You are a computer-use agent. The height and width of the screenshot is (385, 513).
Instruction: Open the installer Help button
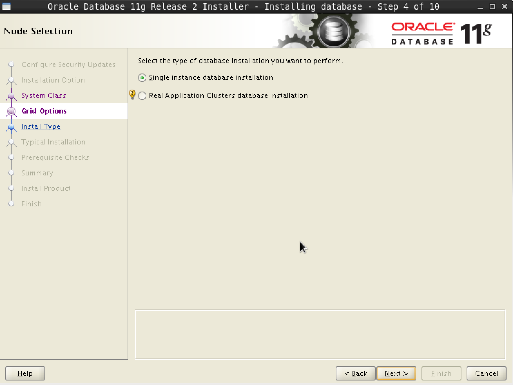[25, 373]
